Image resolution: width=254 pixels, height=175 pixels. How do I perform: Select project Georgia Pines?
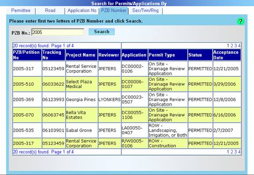click(x=81, y=99)
